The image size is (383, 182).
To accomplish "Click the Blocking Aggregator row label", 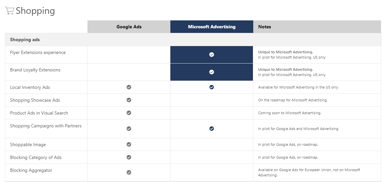I will click(x=31, y=170).
